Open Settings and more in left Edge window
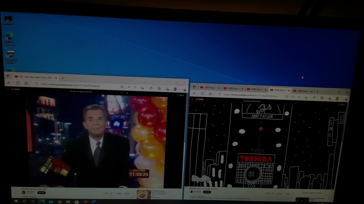This screenshot has width=364, height=204. pyautogui.click(x=184, y=89)
